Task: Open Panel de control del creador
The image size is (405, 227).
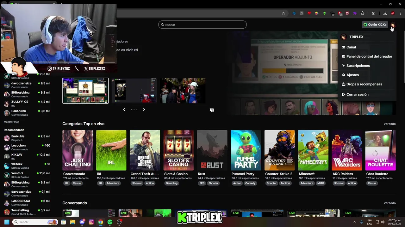Action: pos(367,56)
